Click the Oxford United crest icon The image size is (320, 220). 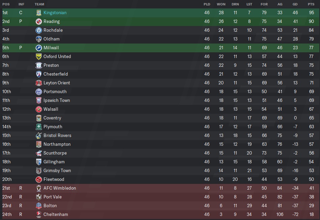(39, 57)
